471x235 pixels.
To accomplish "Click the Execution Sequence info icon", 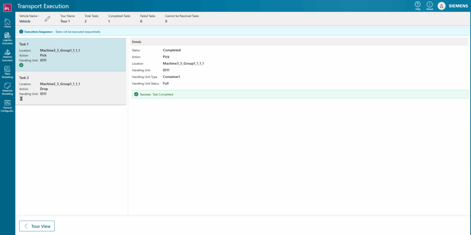I will (21, 32).
